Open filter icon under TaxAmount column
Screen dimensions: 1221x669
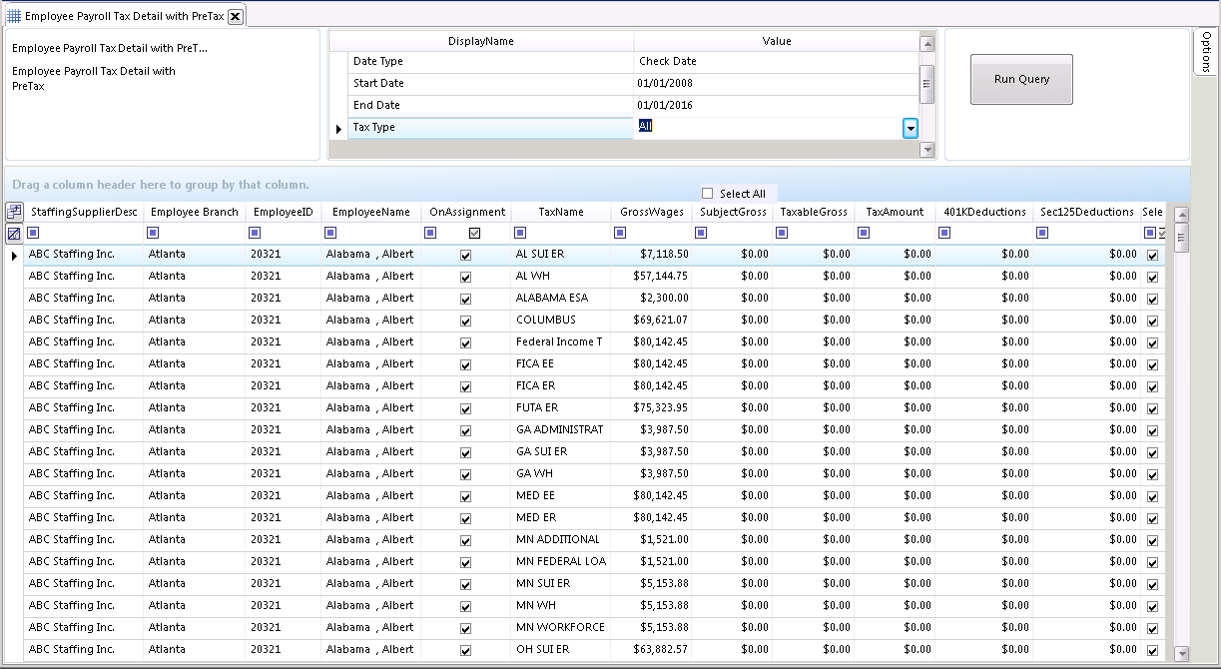click(864, 233)
